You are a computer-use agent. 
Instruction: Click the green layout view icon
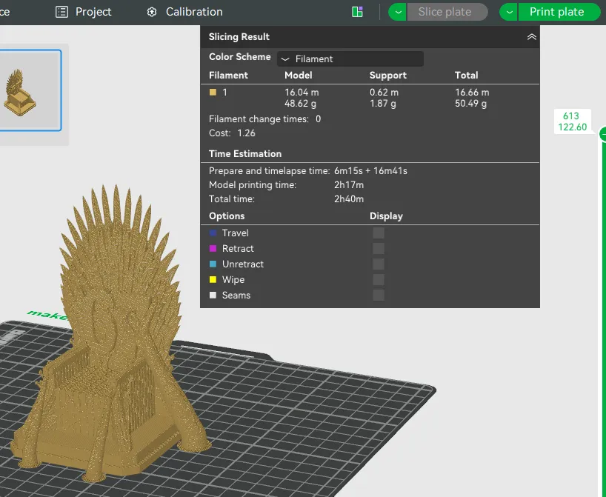click(358, 12)
